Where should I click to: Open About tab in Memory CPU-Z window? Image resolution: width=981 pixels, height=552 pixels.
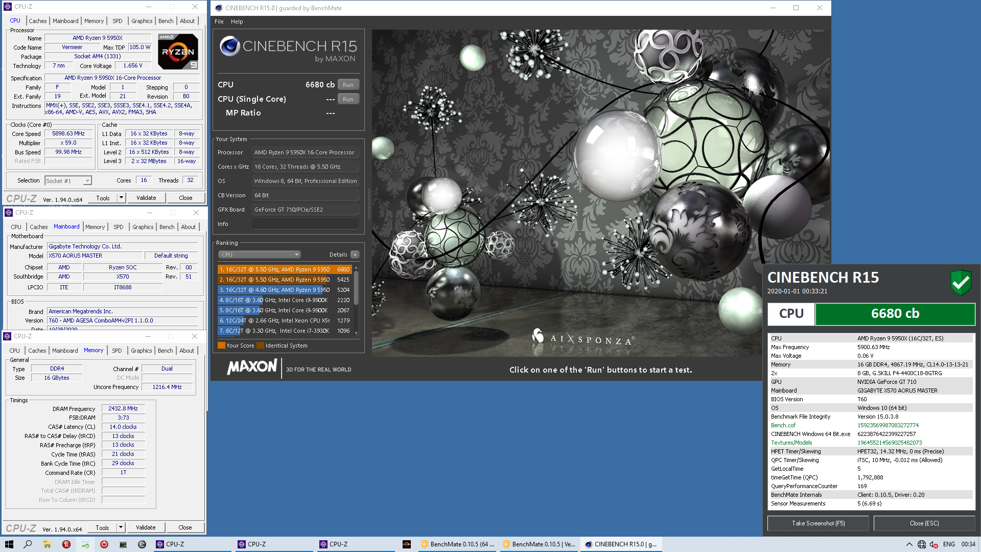pyautogui.click(x=187, y=351)
